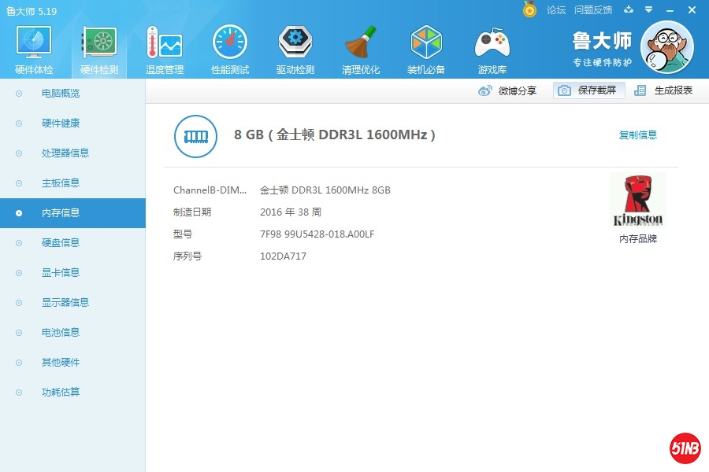This screenshot has height=472, width=709.
Task: Click the 驱动检测 gear icon
Action: coord(295,43)
